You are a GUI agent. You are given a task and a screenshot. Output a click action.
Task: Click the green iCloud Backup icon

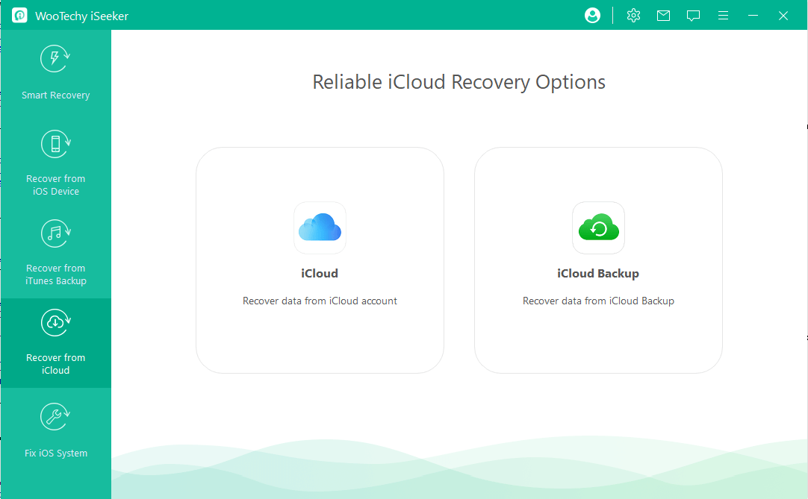pyautogui.click(x=598, y=227)
